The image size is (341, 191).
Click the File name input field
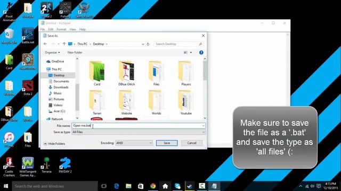(139, 126)
